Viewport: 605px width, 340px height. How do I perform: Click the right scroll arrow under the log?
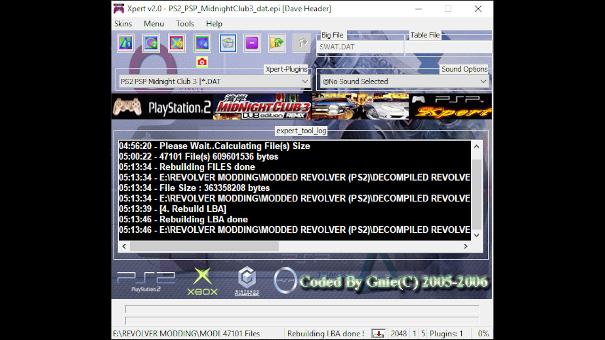[466, 246]
